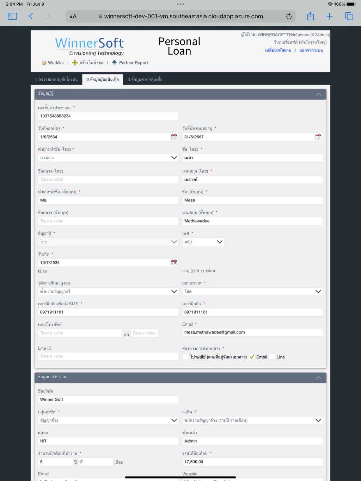
Task: Open a new Safari tab
Action: click(x=330, y=16)
